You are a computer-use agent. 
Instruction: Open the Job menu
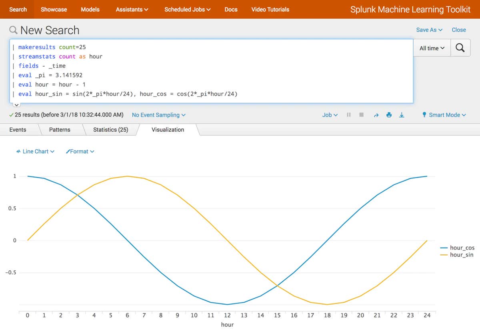330,115
